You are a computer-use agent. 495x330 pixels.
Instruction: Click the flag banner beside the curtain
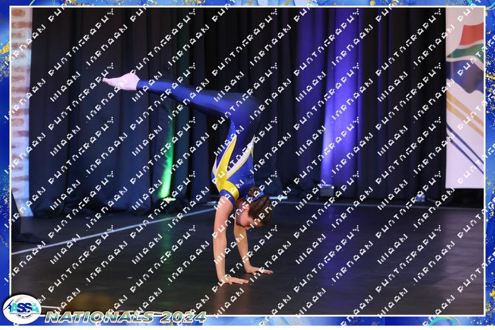click(465, 98)
